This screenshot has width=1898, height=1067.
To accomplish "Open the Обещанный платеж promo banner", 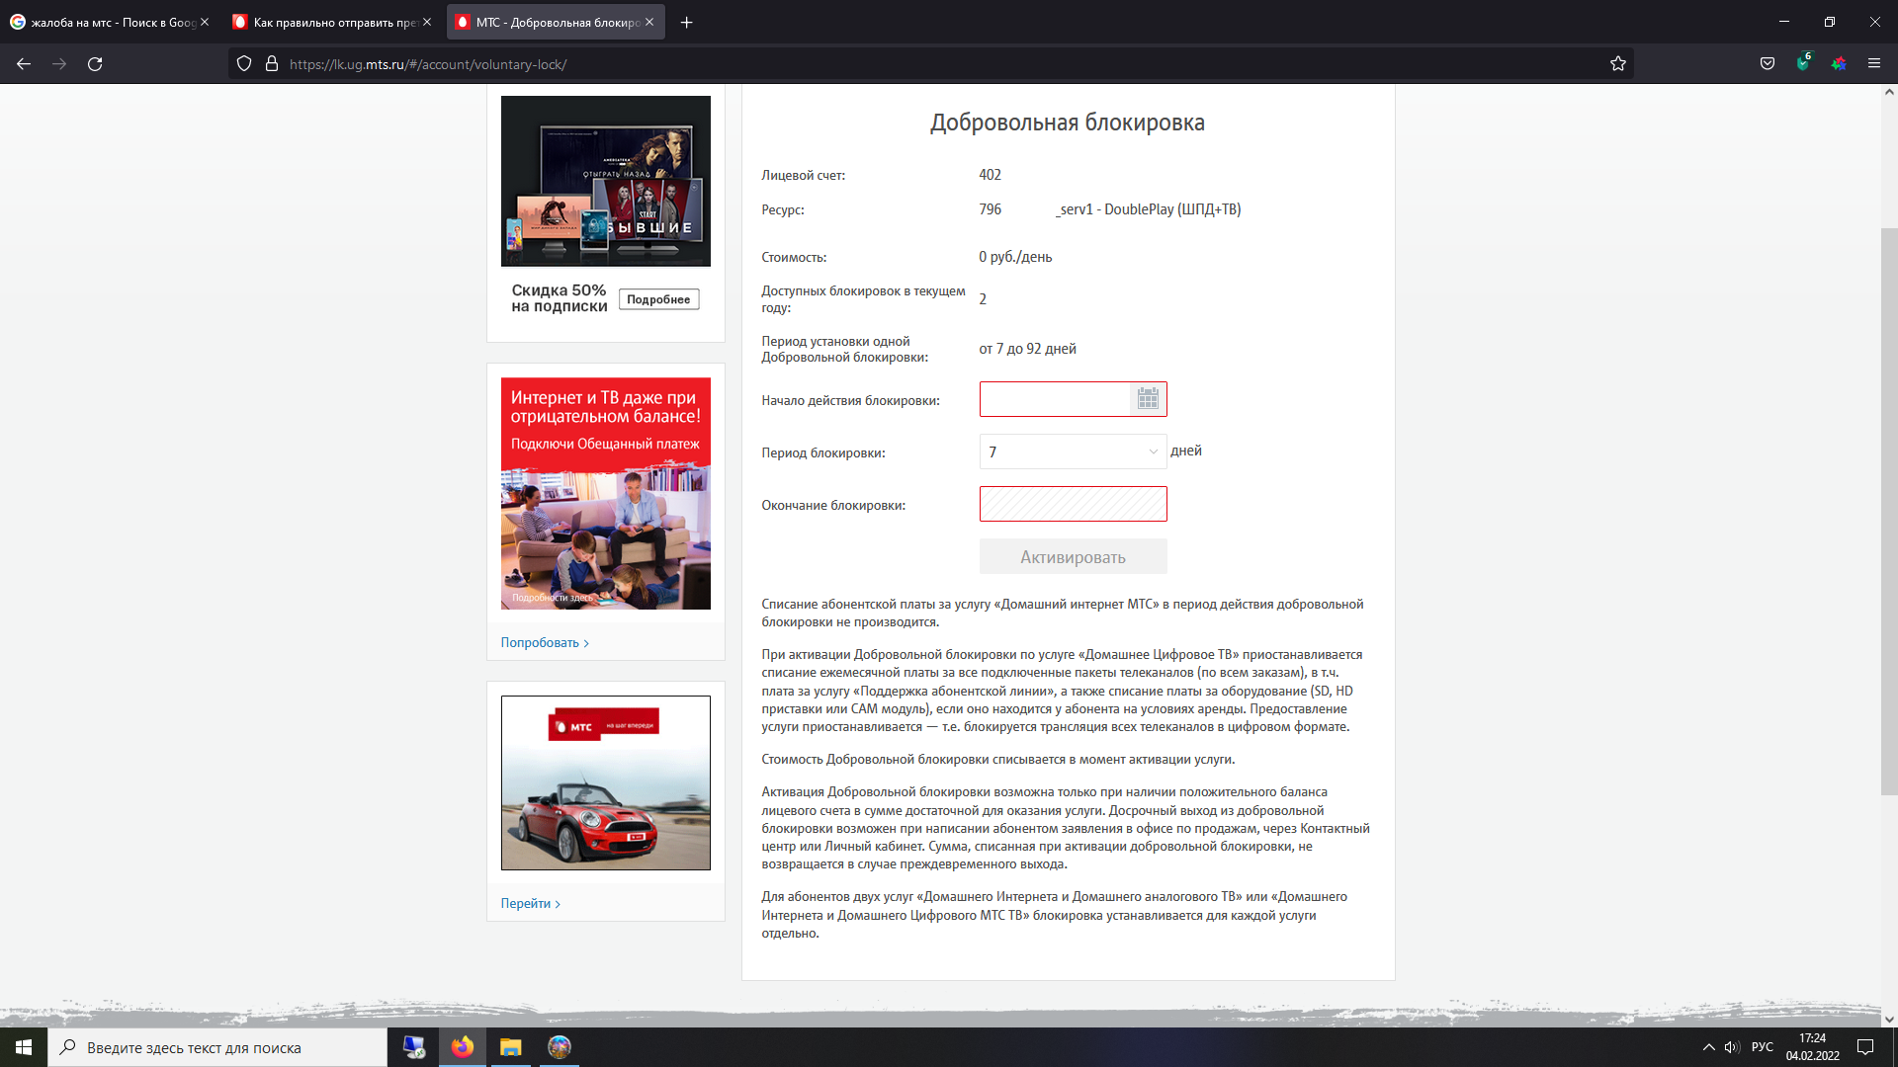I will tap(605, 493).
